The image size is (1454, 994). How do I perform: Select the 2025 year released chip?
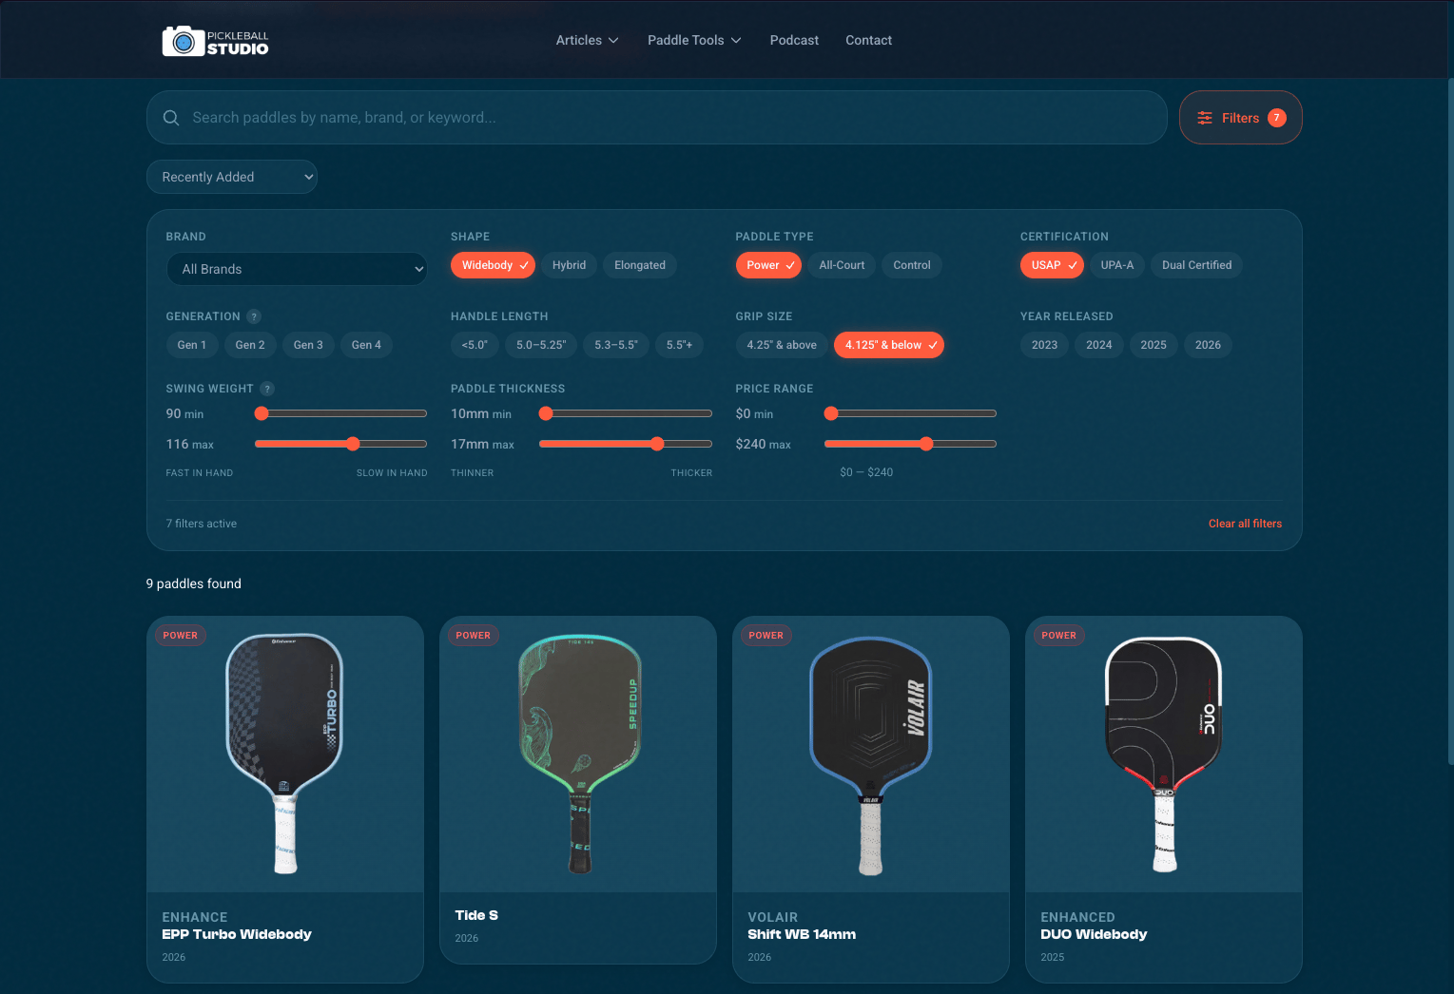(1153, 345)
